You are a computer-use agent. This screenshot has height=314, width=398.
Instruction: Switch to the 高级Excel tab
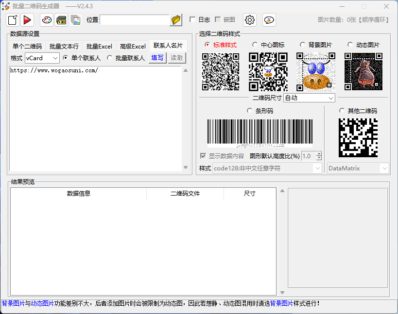click(133, 47)
